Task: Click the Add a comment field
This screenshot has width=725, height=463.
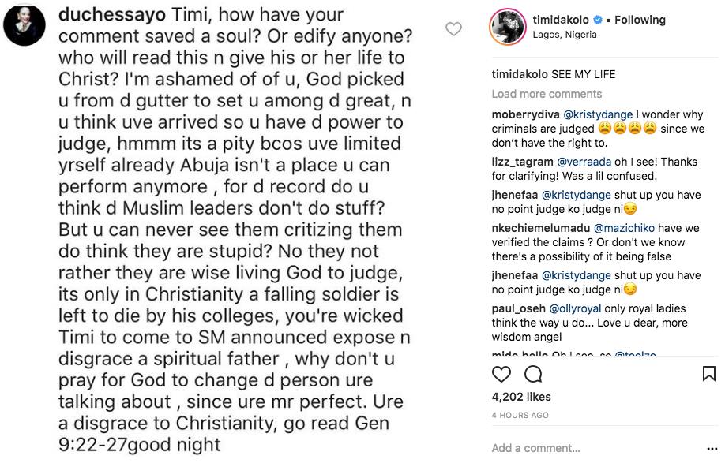Action: click(553, 448)
